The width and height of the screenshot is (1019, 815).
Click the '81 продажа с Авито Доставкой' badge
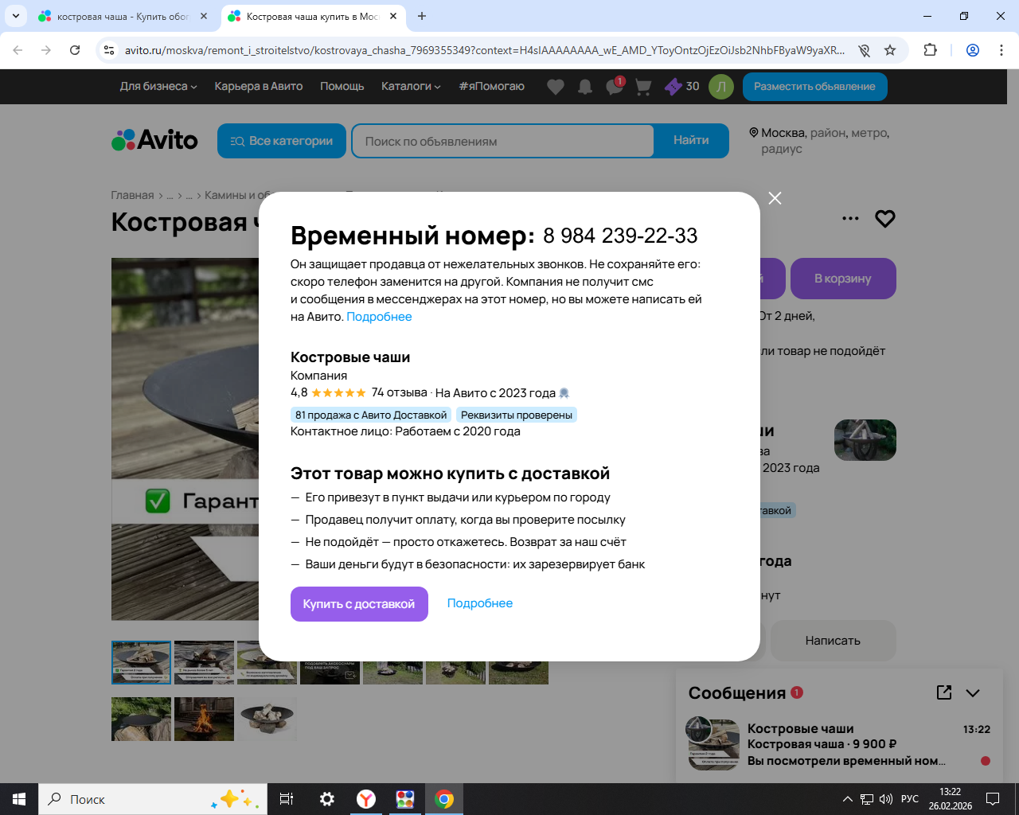click(371, 415)
